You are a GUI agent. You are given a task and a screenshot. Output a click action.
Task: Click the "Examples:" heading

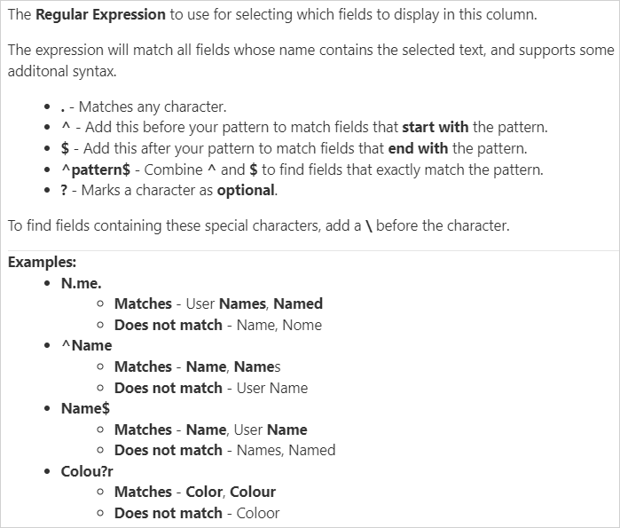coord(42,263)
